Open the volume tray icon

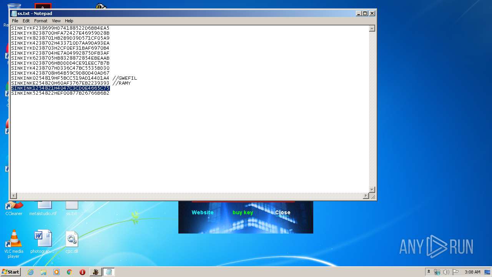click(x=446, y=272)
